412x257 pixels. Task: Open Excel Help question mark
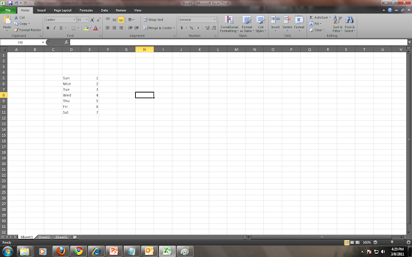click(x=390, y=10)
